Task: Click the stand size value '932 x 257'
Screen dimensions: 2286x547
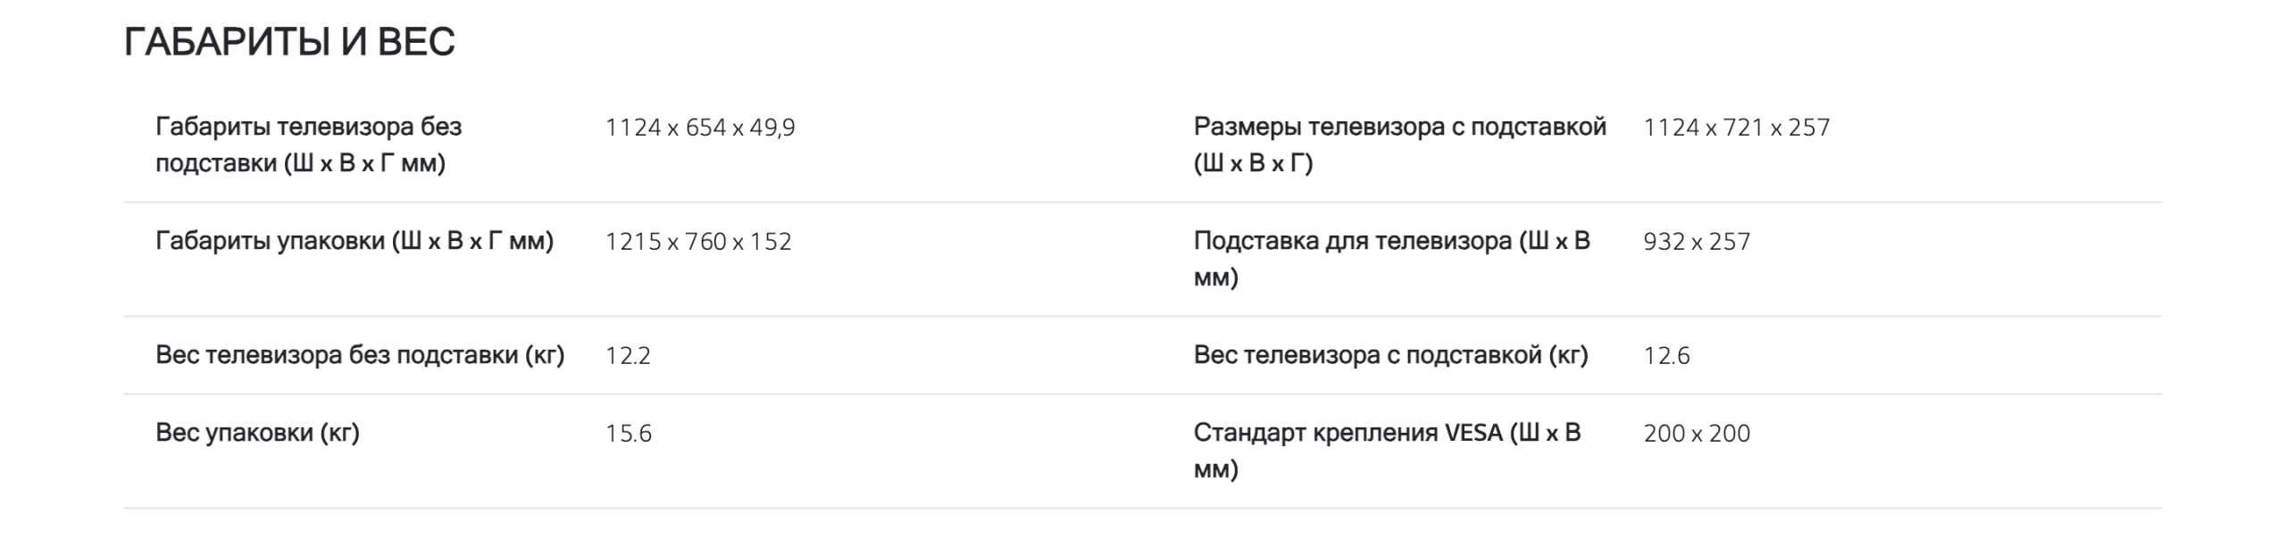Action: point(1696,243)
